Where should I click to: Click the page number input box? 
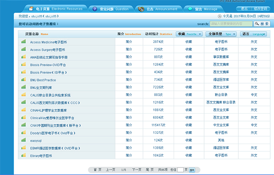coord(180,170)
